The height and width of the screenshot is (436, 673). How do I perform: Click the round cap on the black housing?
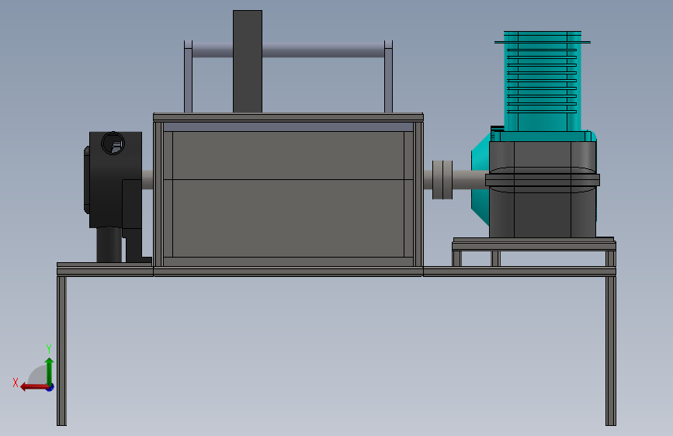113,144
